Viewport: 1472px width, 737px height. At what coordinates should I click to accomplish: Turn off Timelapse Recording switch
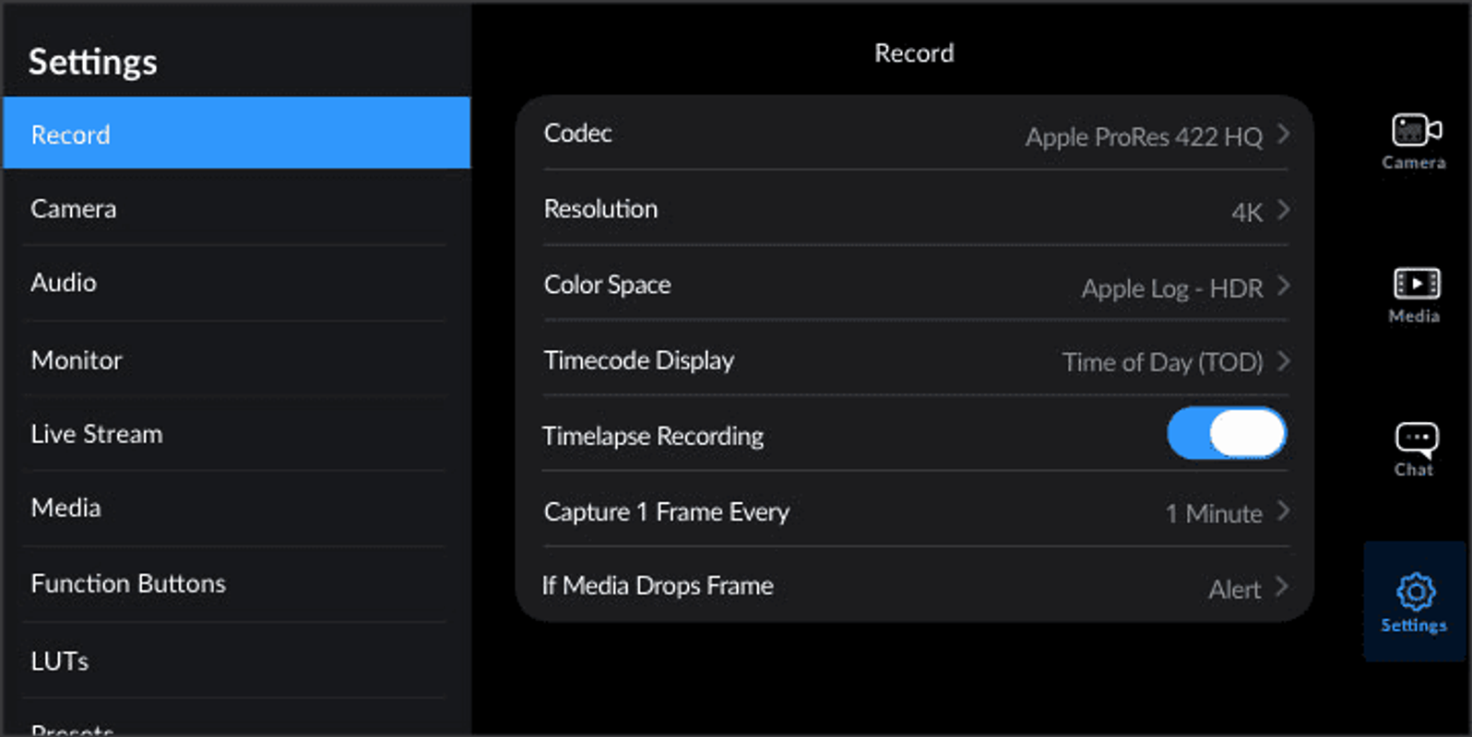1226,433
